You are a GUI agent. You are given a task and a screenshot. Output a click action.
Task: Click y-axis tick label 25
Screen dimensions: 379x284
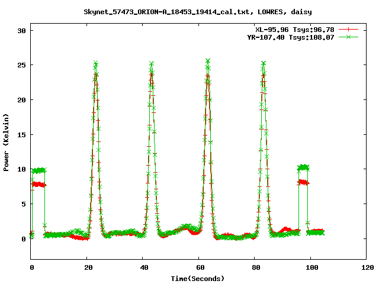(21, 65)
